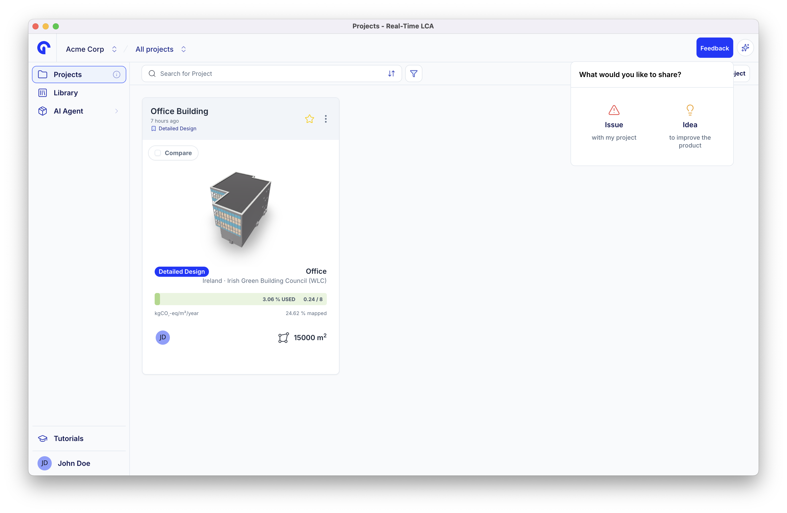
Task: Click the blue Detailed Design badge
Action: point(182,272)
